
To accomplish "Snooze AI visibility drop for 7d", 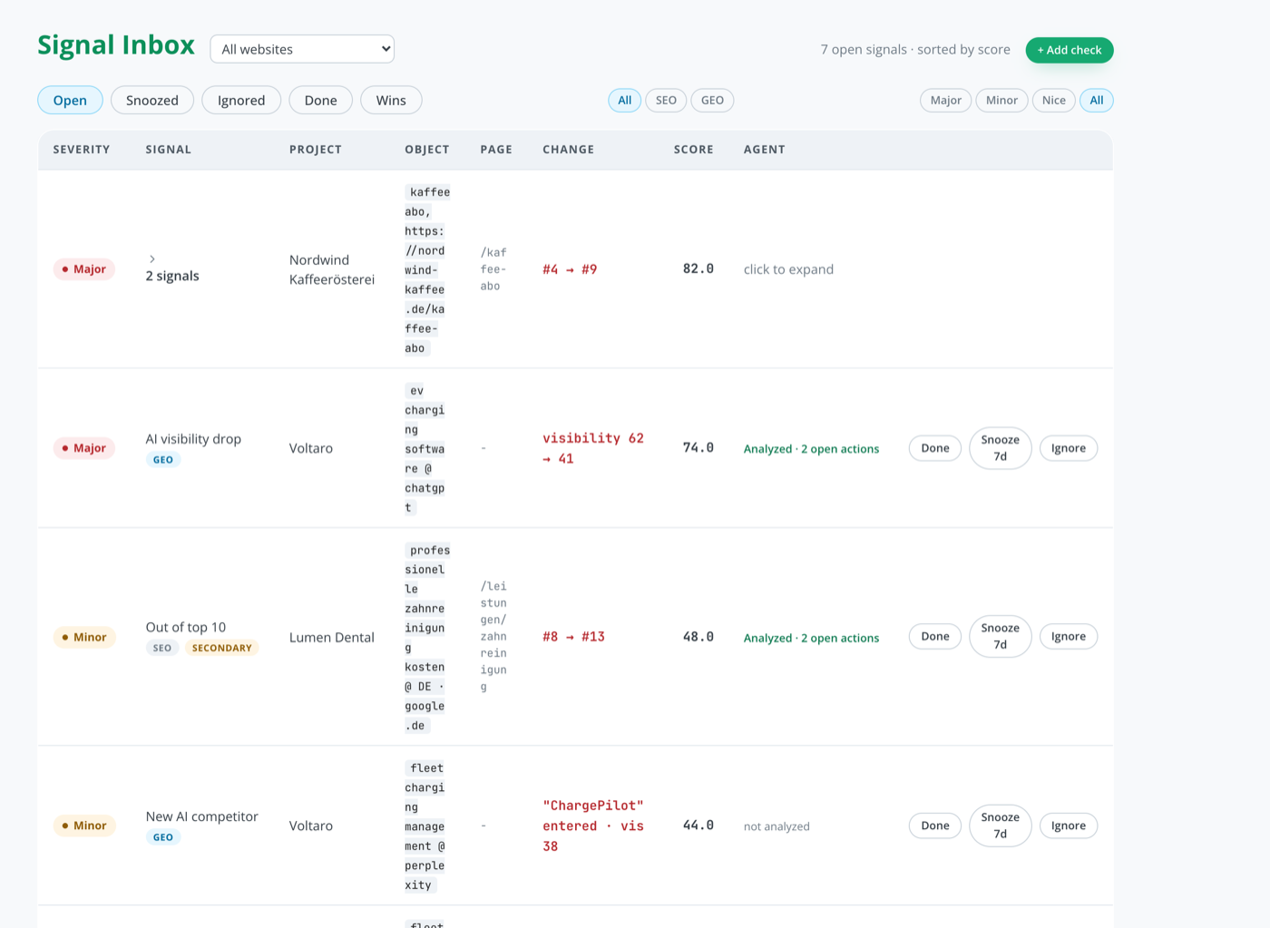I will (1000, 448).
